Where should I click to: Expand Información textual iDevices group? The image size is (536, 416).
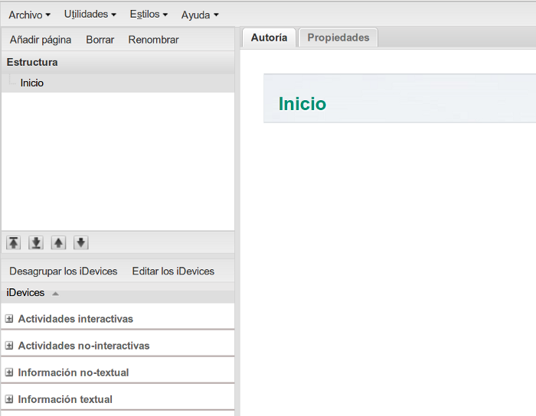point(9,399)
